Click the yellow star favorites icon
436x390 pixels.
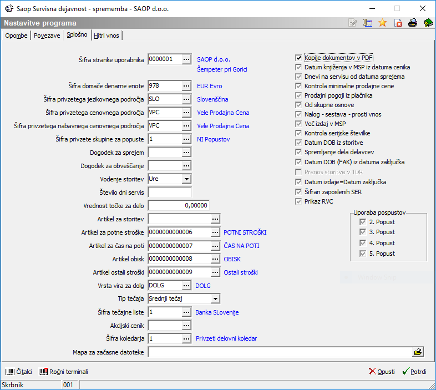click(x=383, y=23)
